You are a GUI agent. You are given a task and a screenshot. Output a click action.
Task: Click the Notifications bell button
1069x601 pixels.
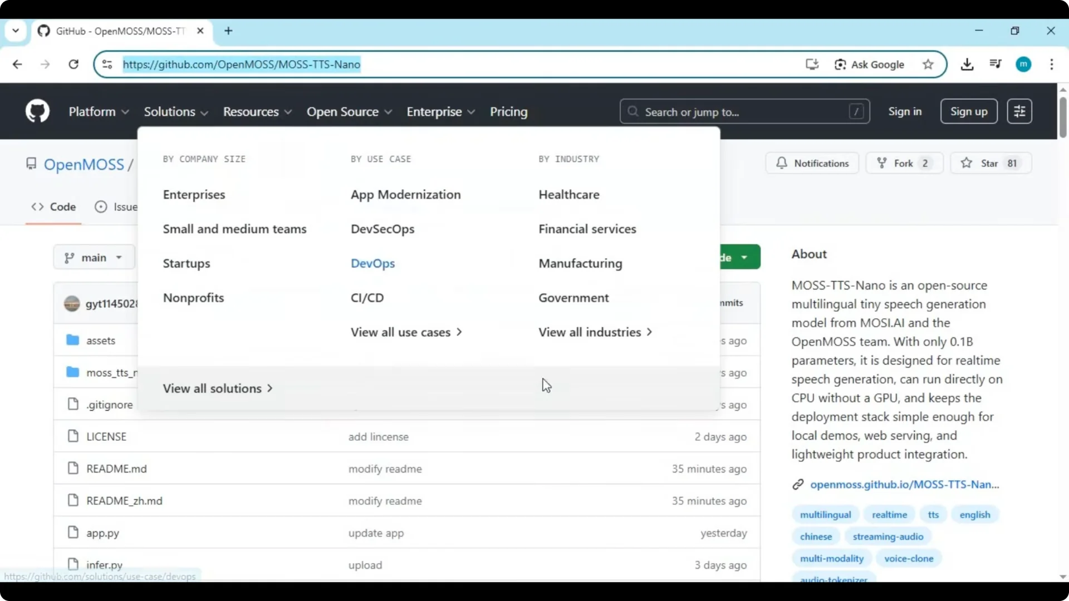[x=812, y=163]
